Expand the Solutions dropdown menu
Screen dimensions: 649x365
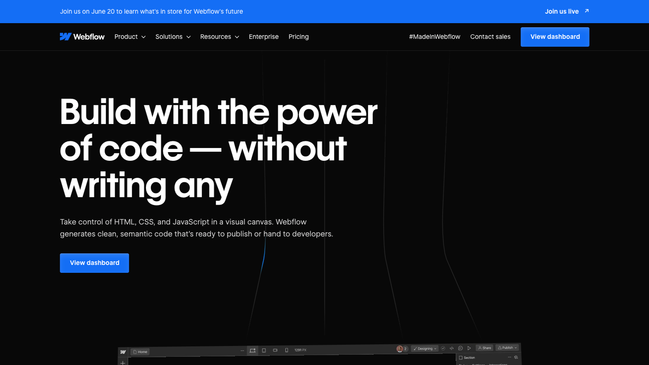click(173, 37)
